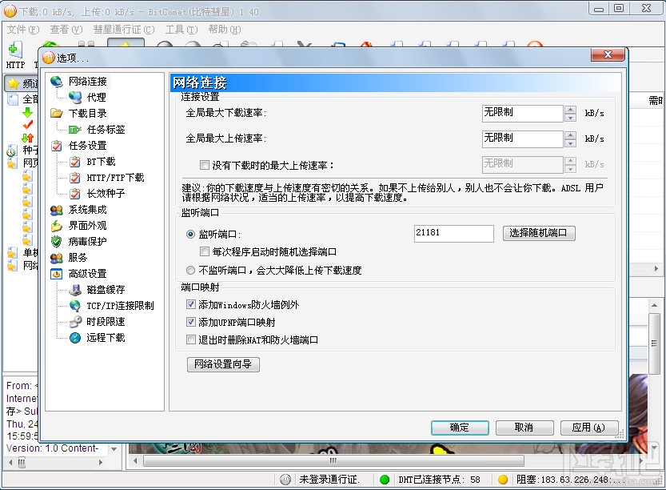Click the 网络设置向导 button
This screenshot has width=666, height=490.
pos(223,364)
